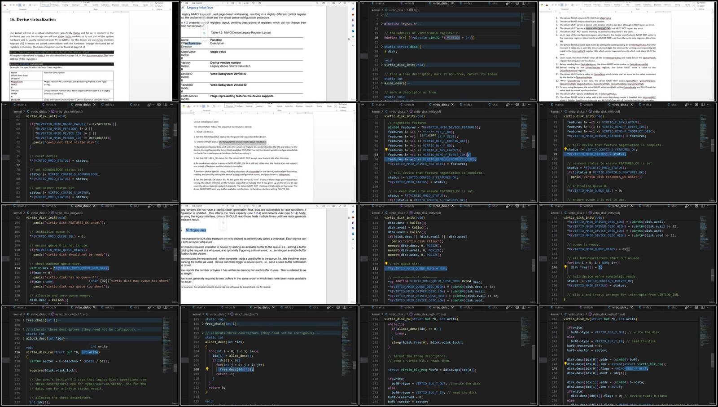Click kernel breadcrumb in #define R(r) frame

[x=376, y=10]
